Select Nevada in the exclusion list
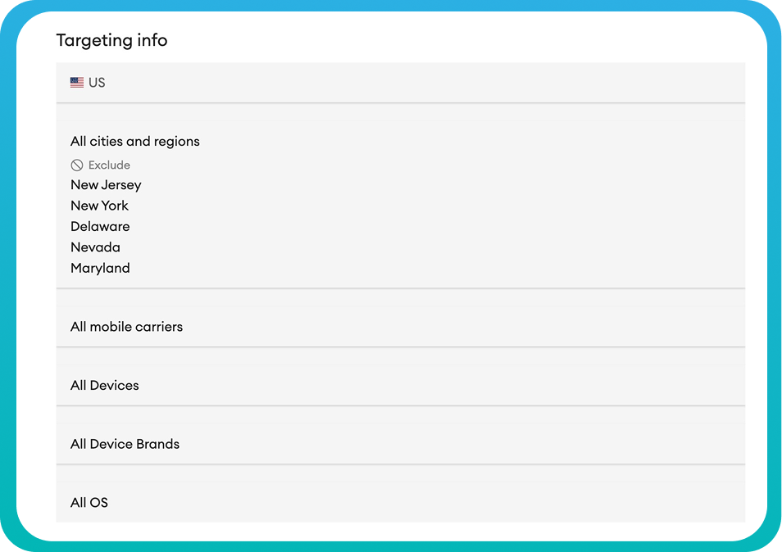 (x=95, y=247)
